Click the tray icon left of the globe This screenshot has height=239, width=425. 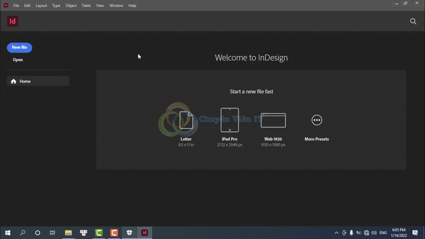tap(359, 233)
